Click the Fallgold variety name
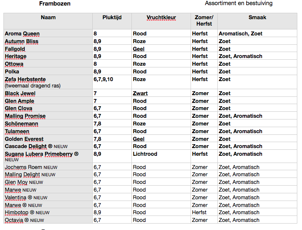The image size is (302, 230). (x=15, y=49)
